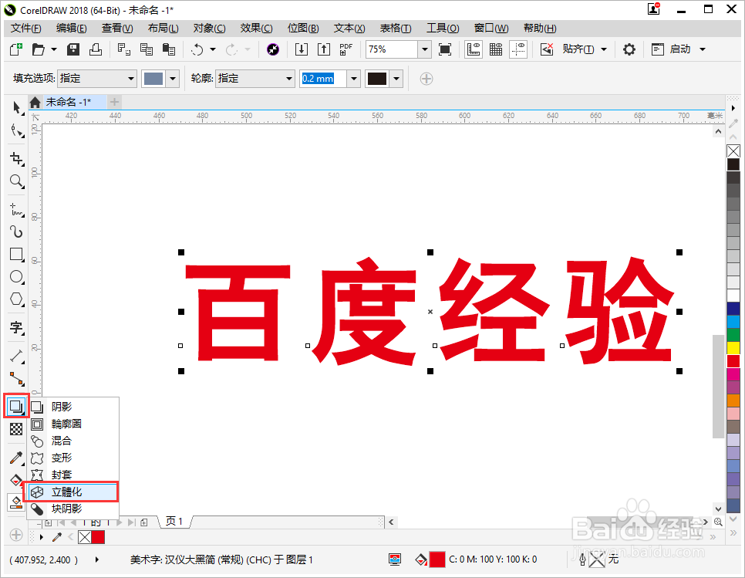The width and height of the screenshot is (745, 578).
Task: Select the Rectangle tool
Action: (16, 255)
